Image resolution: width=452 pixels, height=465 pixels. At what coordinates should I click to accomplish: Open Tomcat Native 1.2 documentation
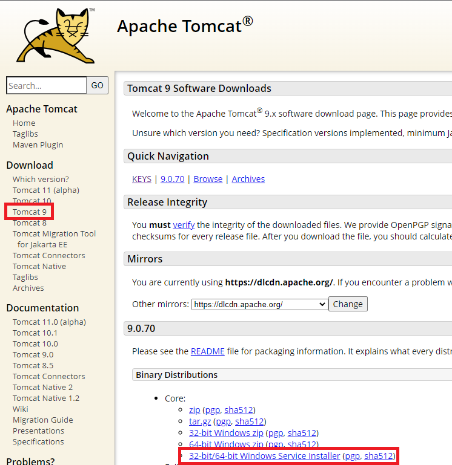tap(46, 398)
